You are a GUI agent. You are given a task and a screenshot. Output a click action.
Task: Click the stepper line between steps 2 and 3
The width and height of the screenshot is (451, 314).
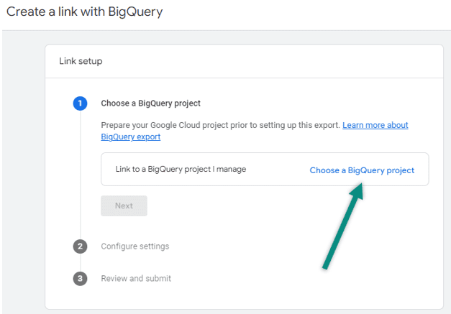pyautogui.click(x=81, y=262)
